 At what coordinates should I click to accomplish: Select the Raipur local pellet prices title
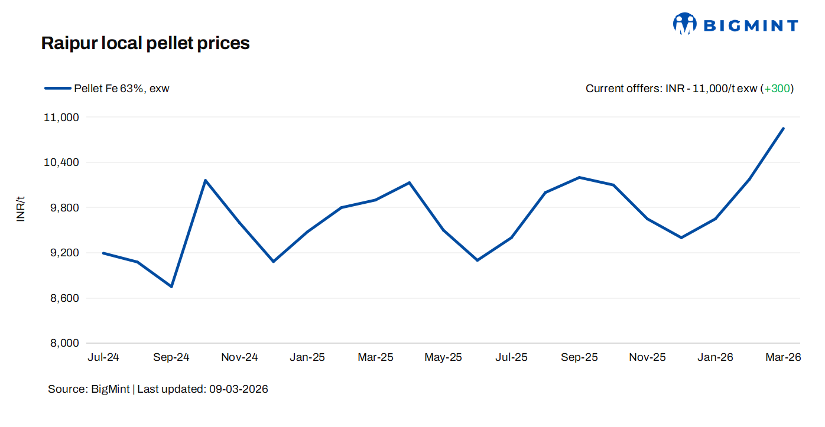tap(145, 43)
